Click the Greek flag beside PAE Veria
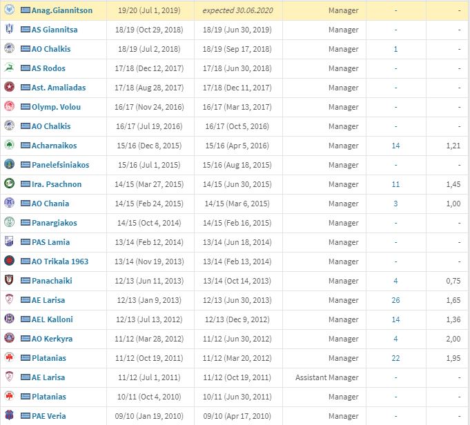This screenshot has height=425, width=470. (x=26, y=416)
